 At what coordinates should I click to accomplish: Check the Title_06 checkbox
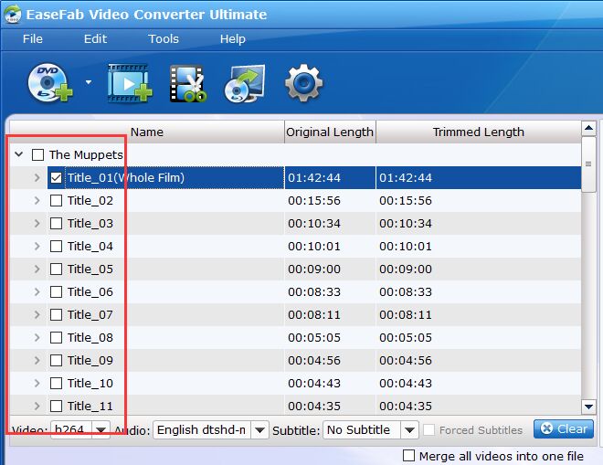[x=56, y=292]
